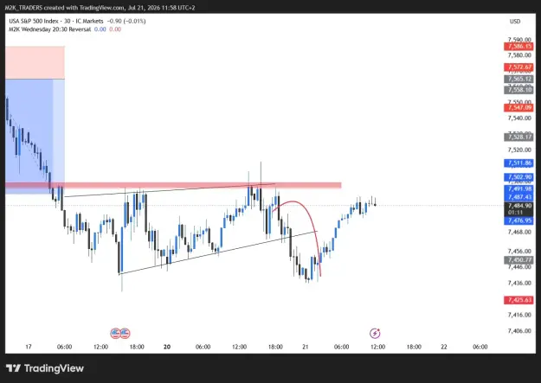
Task: Select the light pink rectangle zone at top left
Action: click(x=35, y=63)
